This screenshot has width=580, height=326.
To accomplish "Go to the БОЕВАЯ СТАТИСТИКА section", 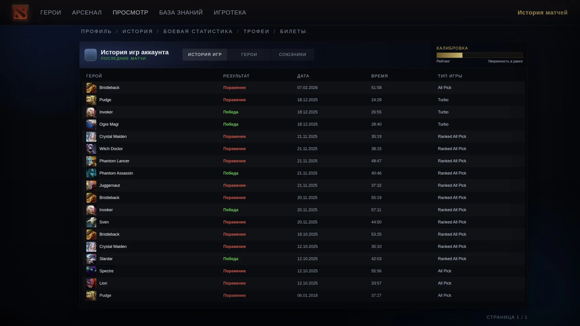I will [x=198, y=31].
